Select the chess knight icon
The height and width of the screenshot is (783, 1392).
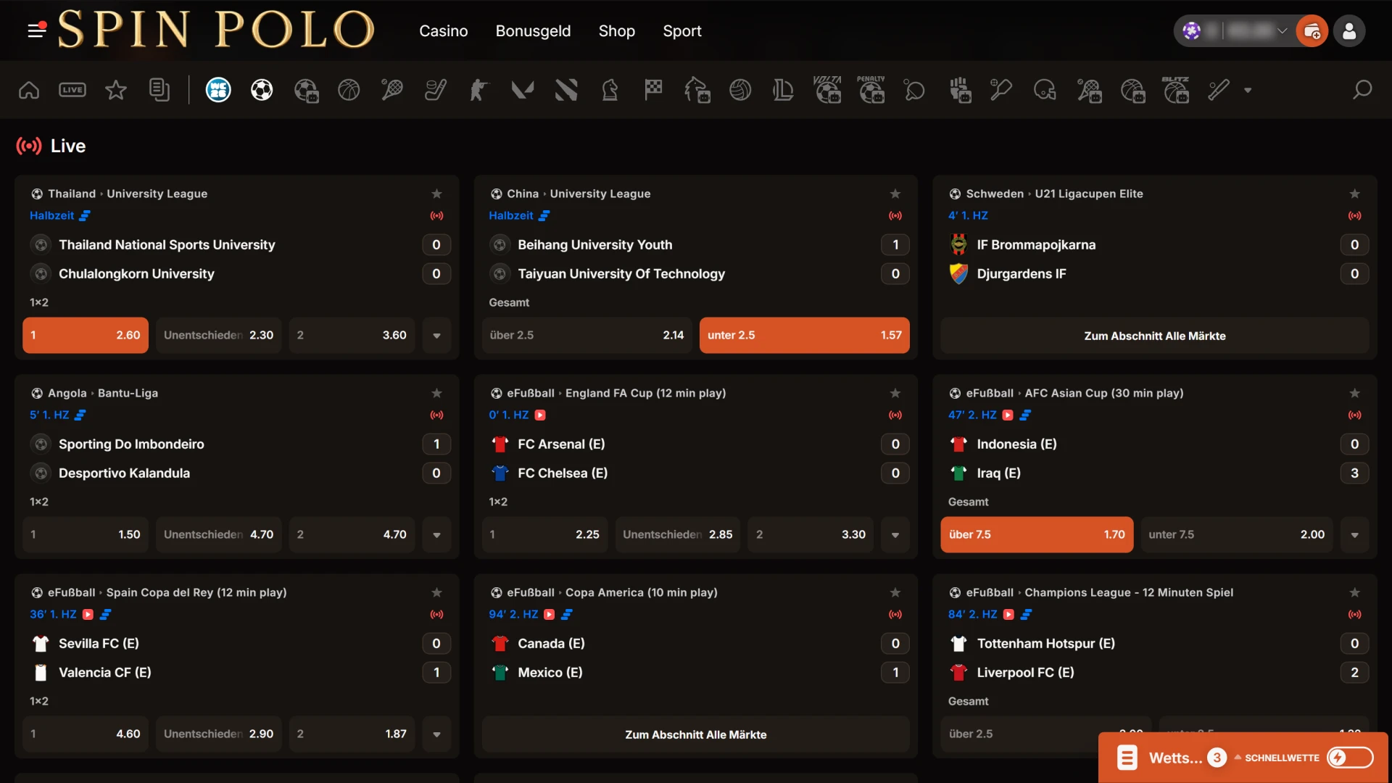610,90
